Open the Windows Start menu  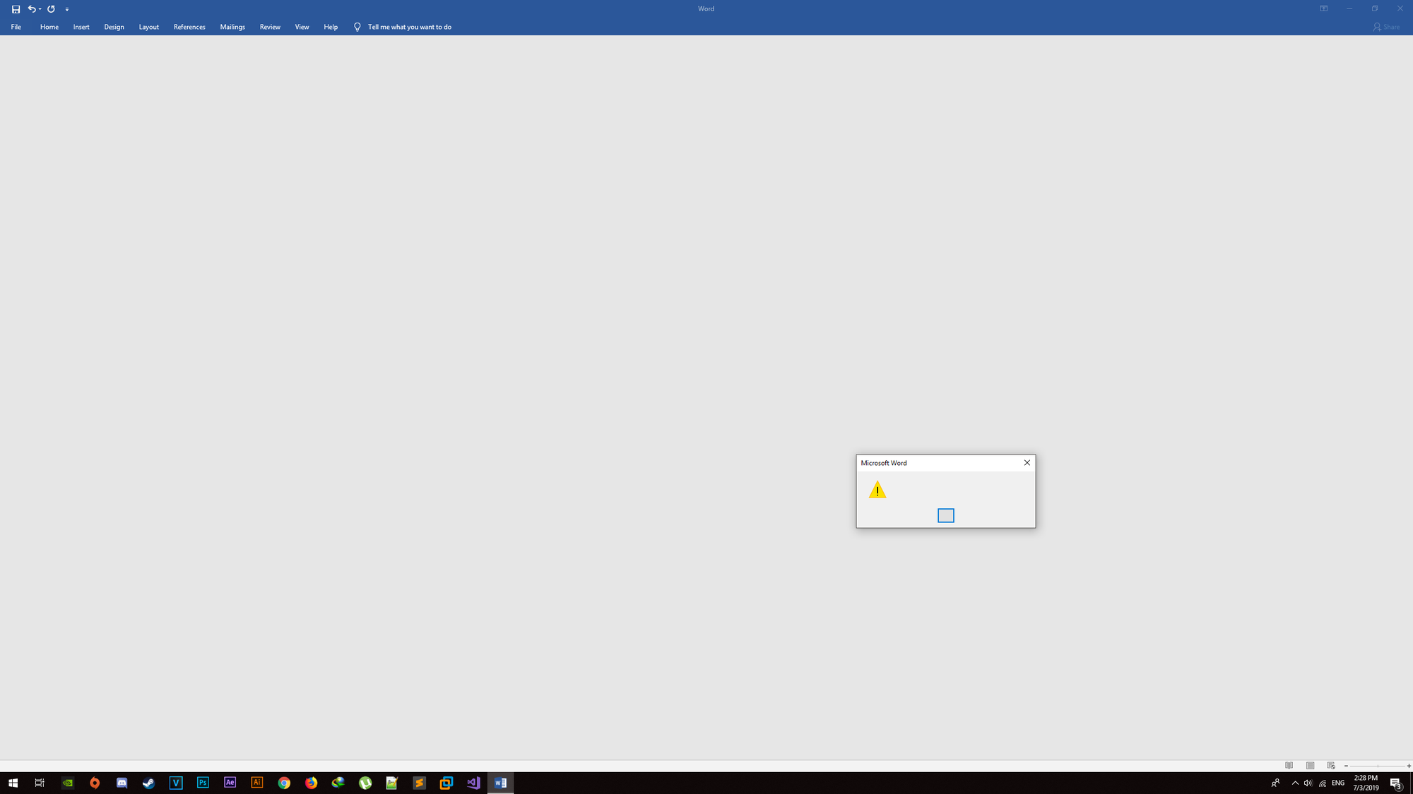tap(13, 783)
